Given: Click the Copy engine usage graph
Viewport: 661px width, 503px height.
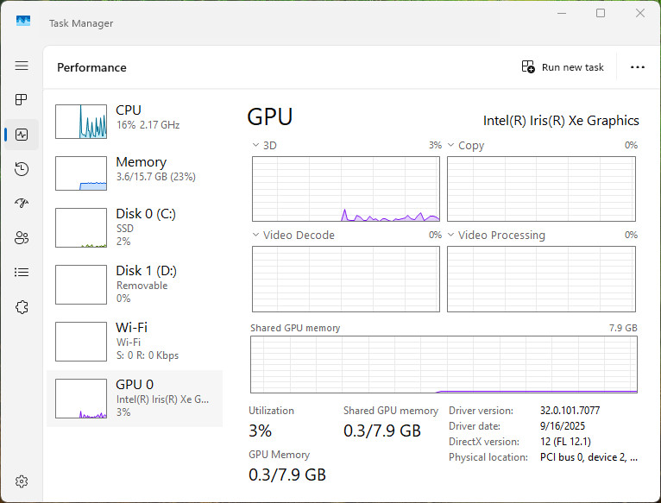Looking at the screenshot, I should pos(541,189).
